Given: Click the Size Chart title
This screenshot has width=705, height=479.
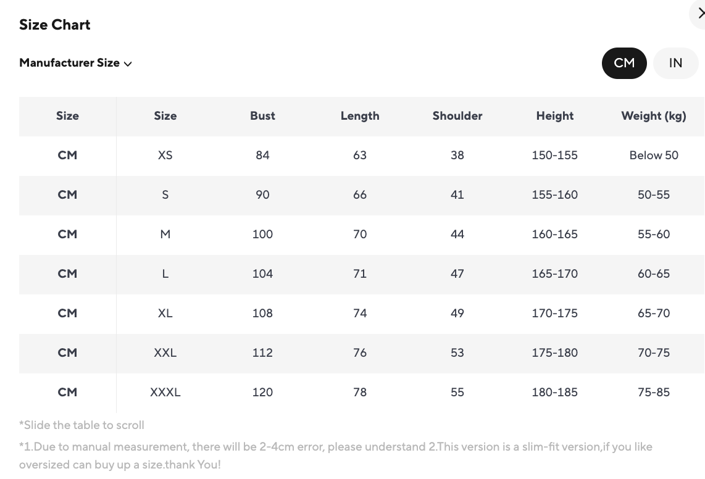Looking at the screenshot, I should (x=55, y=25).
